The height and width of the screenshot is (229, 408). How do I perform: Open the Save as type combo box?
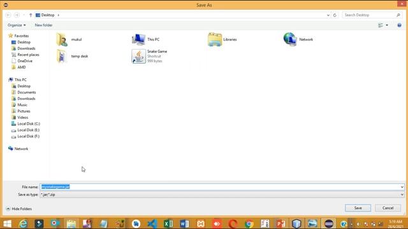tap(222, 195)
